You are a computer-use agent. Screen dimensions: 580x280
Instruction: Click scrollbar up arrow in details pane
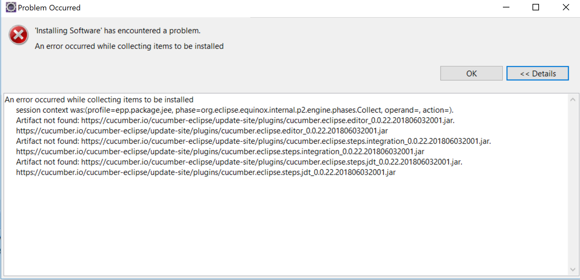573,100
